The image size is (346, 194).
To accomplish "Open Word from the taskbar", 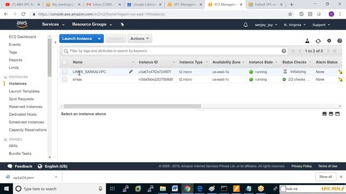I will point(175,189).
